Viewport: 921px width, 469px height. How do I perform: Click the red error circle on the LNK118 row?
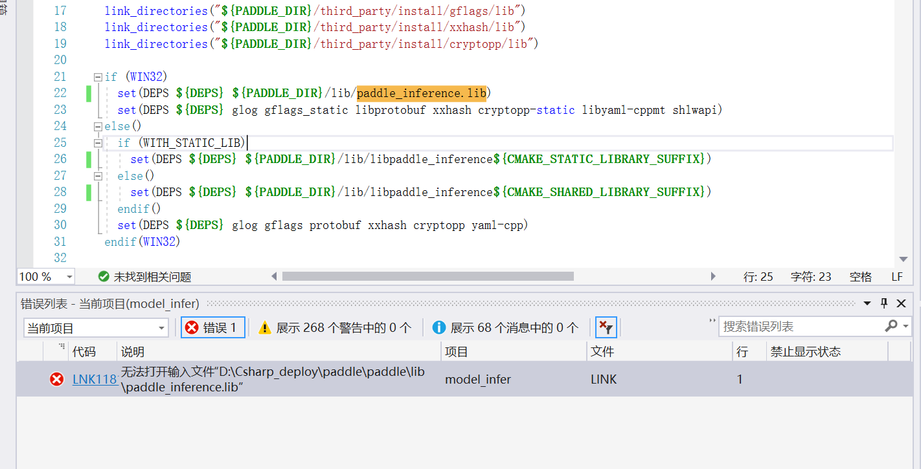tap(56, 379)
